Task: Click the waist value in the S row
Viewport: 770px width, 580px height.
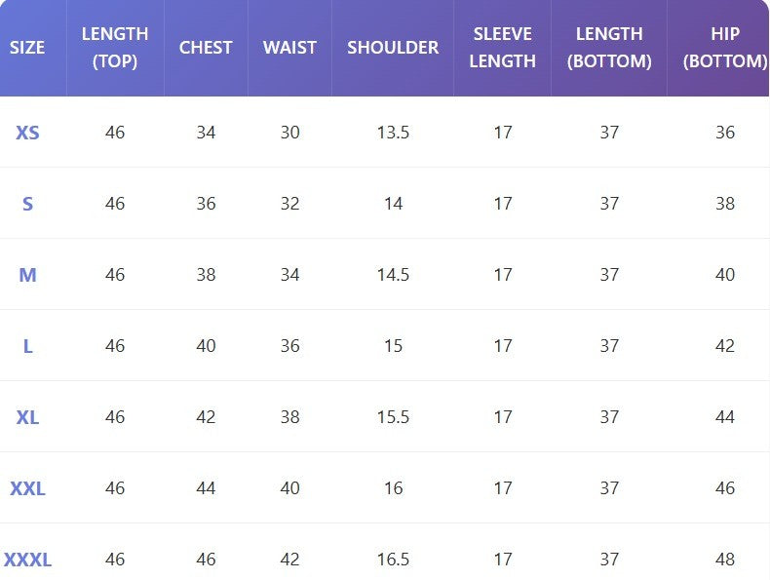Action: point(289,204)
